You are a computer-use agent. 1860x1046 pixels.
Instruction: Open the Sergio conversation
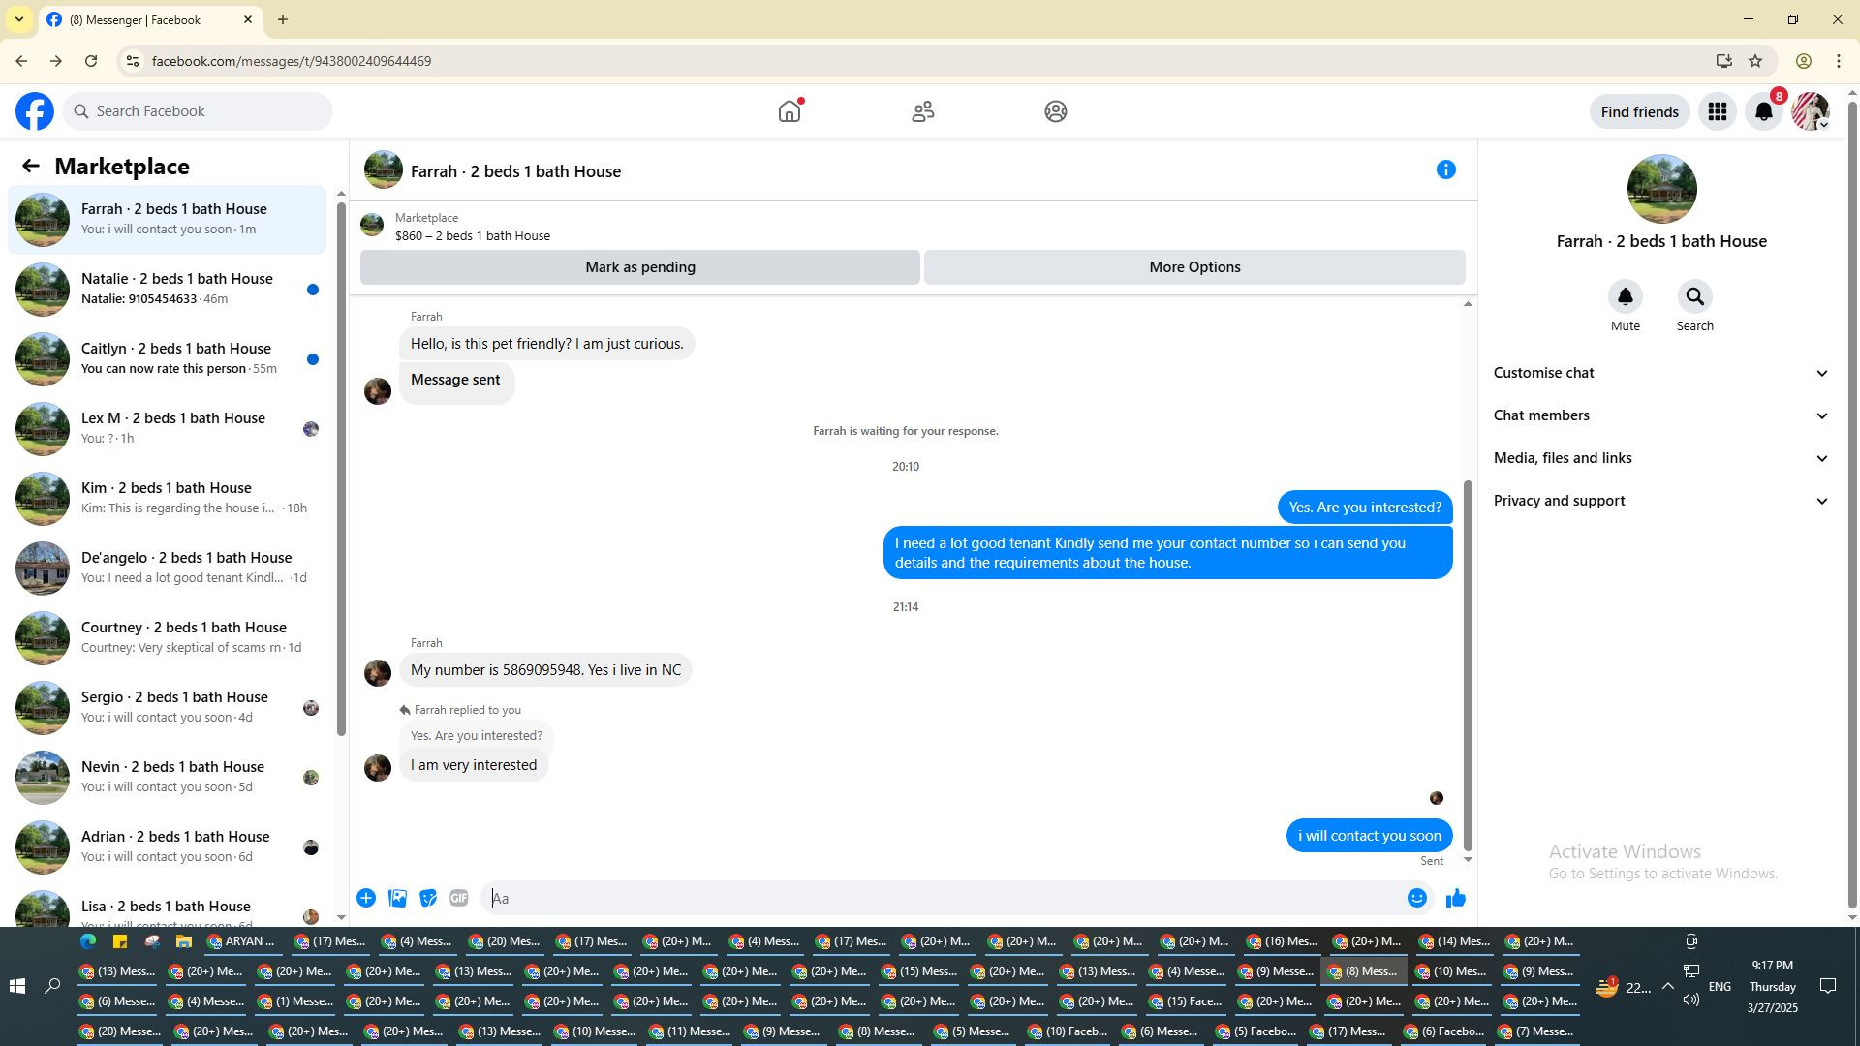point(167,707)
